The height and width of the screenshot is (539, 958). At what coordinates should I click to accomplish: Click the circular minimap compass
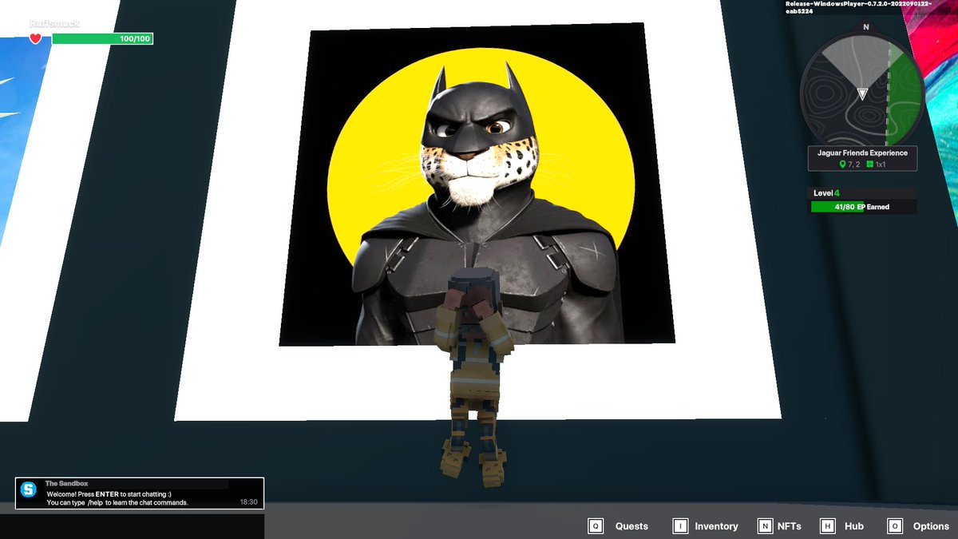[x=862, y=95]
